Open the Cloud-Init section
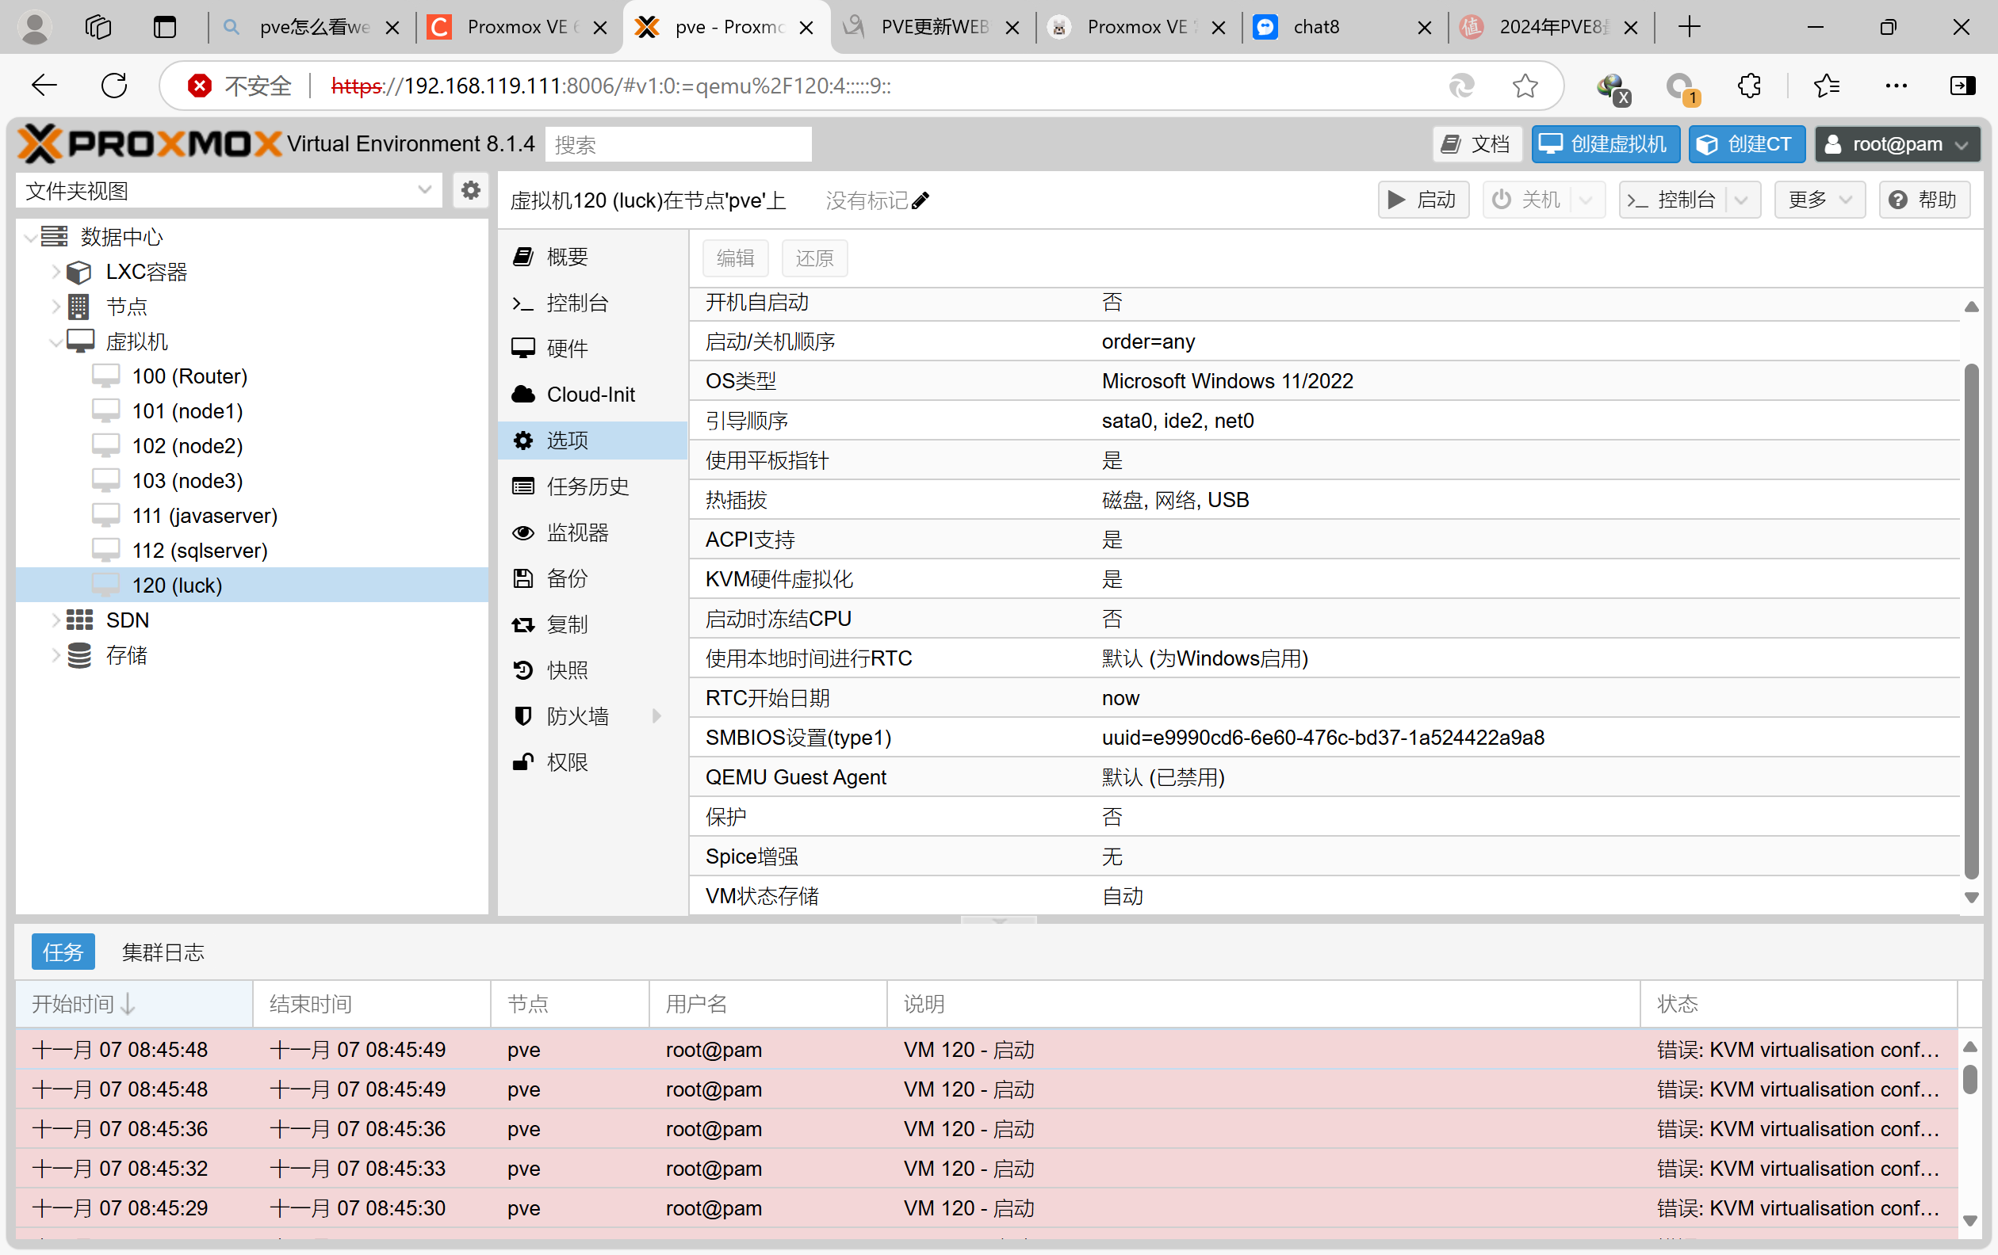Screen dimensions: 1998x1255 click(x=592, y=395)
